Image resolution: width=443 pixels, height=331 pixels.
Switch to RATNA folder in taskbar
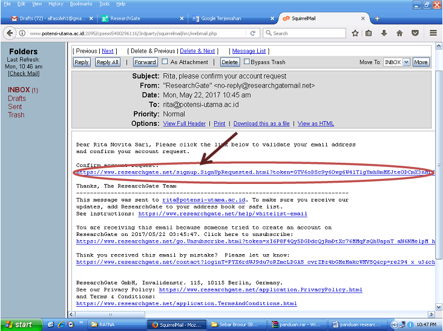[x=117, y=325]
